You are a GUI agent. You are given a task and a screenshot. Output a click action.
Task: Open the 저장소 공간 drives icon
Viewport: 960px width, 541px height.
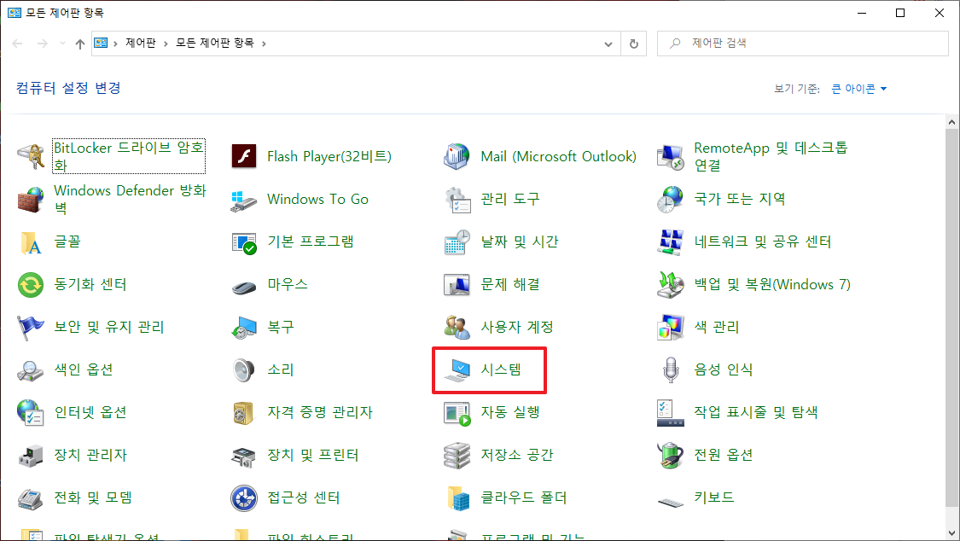[457, 456]
